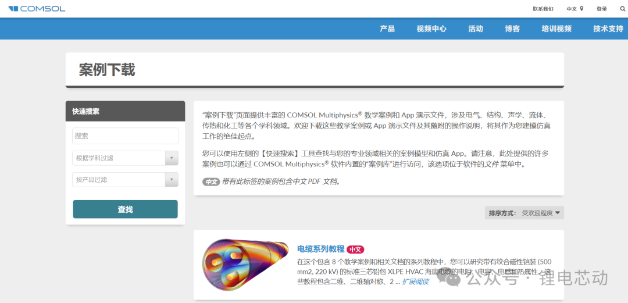Click the 快速搜索 panel header
Screen dimensions: 628x303
pyautogui.click(x=126, y=111)
